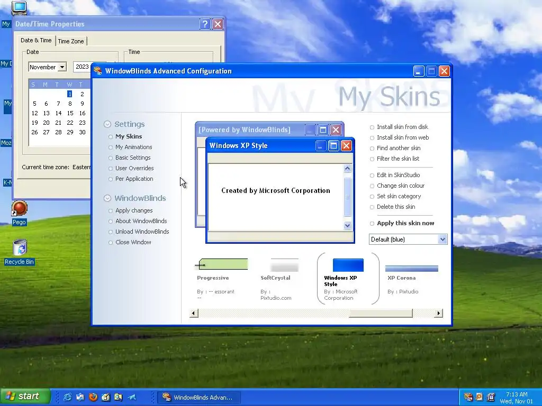
Task: Click the black-and-white system tray icon
Action: pyautogui.click(x=490, y=397)
